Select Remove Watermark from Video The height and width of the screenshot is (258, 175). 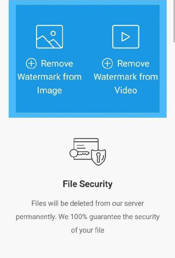tap(126, 77)
